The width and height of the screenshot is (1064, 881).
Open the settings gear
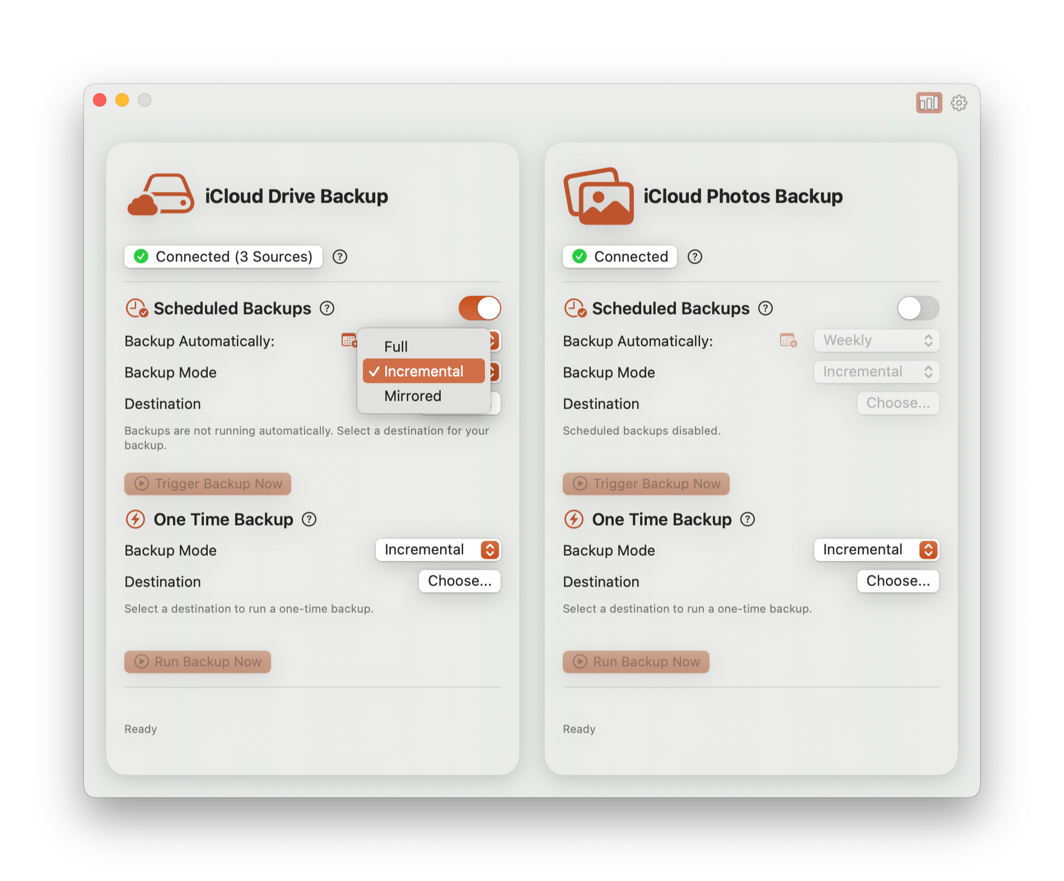click(x=959, y=103)
